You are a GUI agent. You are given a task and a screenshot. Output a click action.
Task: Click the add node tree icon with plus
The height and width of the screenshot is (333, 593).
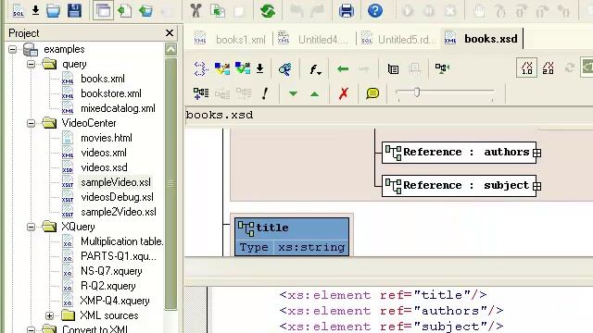[201, 93]
